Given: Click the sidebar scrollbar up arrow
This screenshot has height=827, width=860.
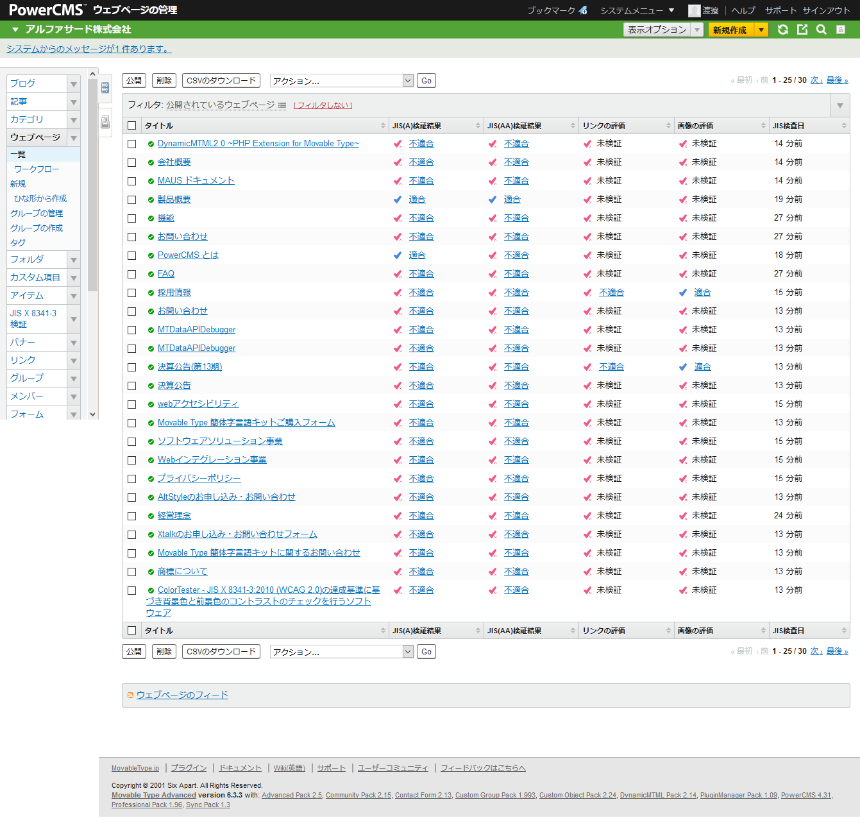Looking at the screenshot, I should tap(93, 74).
